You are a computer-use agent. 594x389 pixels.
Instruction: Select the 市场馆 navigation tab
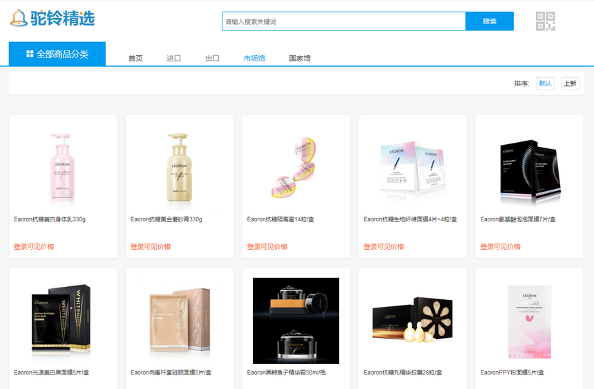tap(254, 59)
